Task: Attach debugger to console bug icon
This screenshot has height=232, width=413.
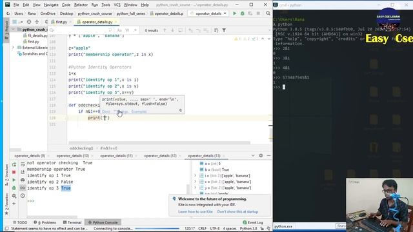Action: pyautogui.click(x=14, y=188)
